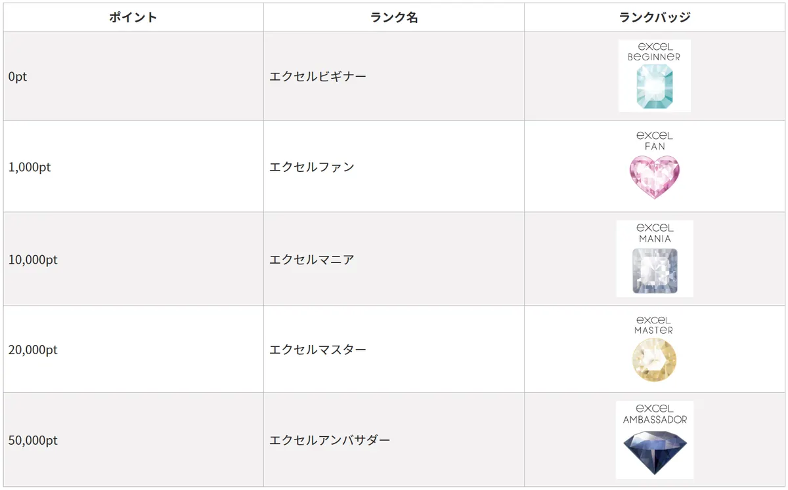Click the Excel Fan pink heart badge
The image size is (788, 490).
click(655, 166)
